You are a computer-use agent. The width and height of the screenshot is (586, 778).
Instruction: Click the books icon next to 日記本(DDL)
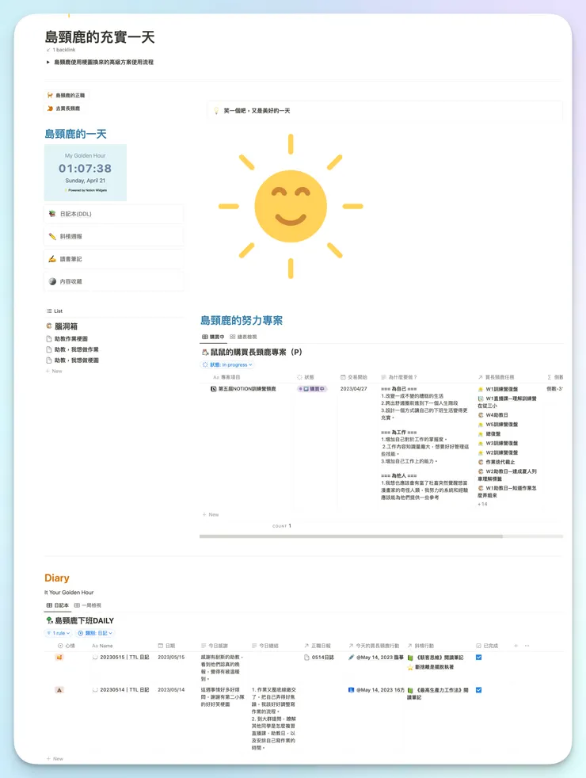tap(52, 214)
